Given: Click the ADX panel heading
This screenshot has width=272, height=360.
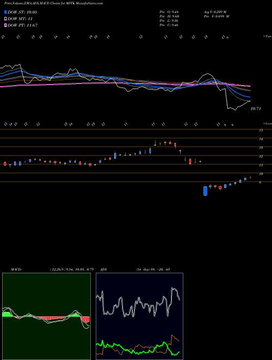Looking at the screenshot, I should 104,269.
